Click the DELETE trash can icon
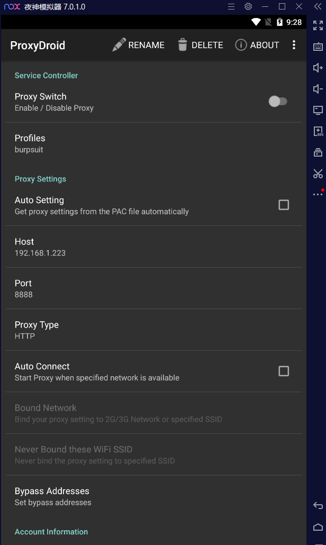 [183, 45]
